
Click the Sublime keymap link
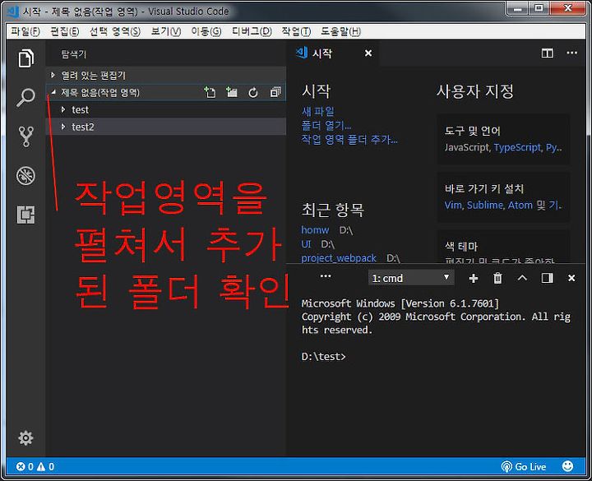[x=485, y=205]
